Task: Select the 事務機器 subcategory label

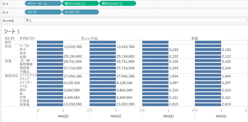Action: click(x=26, y=64)
